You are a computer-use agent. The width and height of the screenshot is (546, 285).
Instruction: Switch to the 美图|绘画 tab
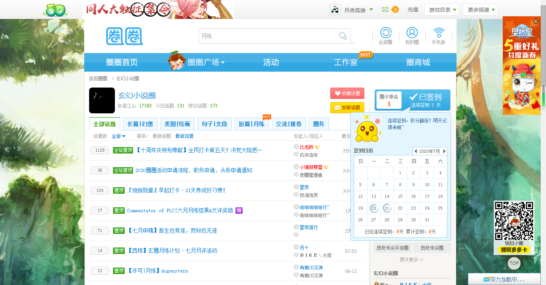[x=177, y=124]
